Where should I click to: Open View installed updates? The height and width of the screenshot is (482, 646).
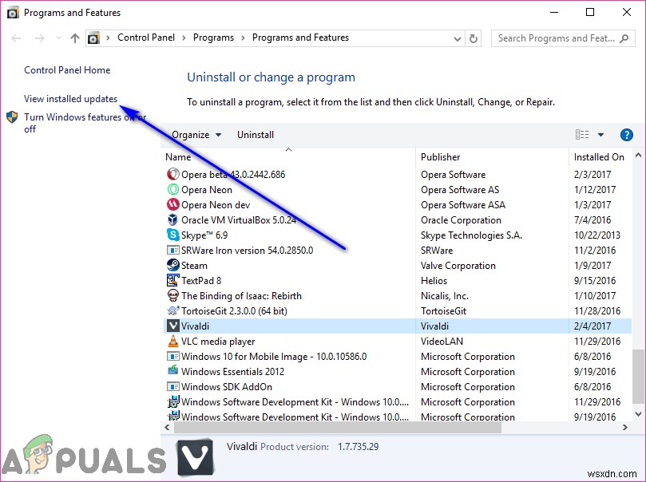click(70, 98)
